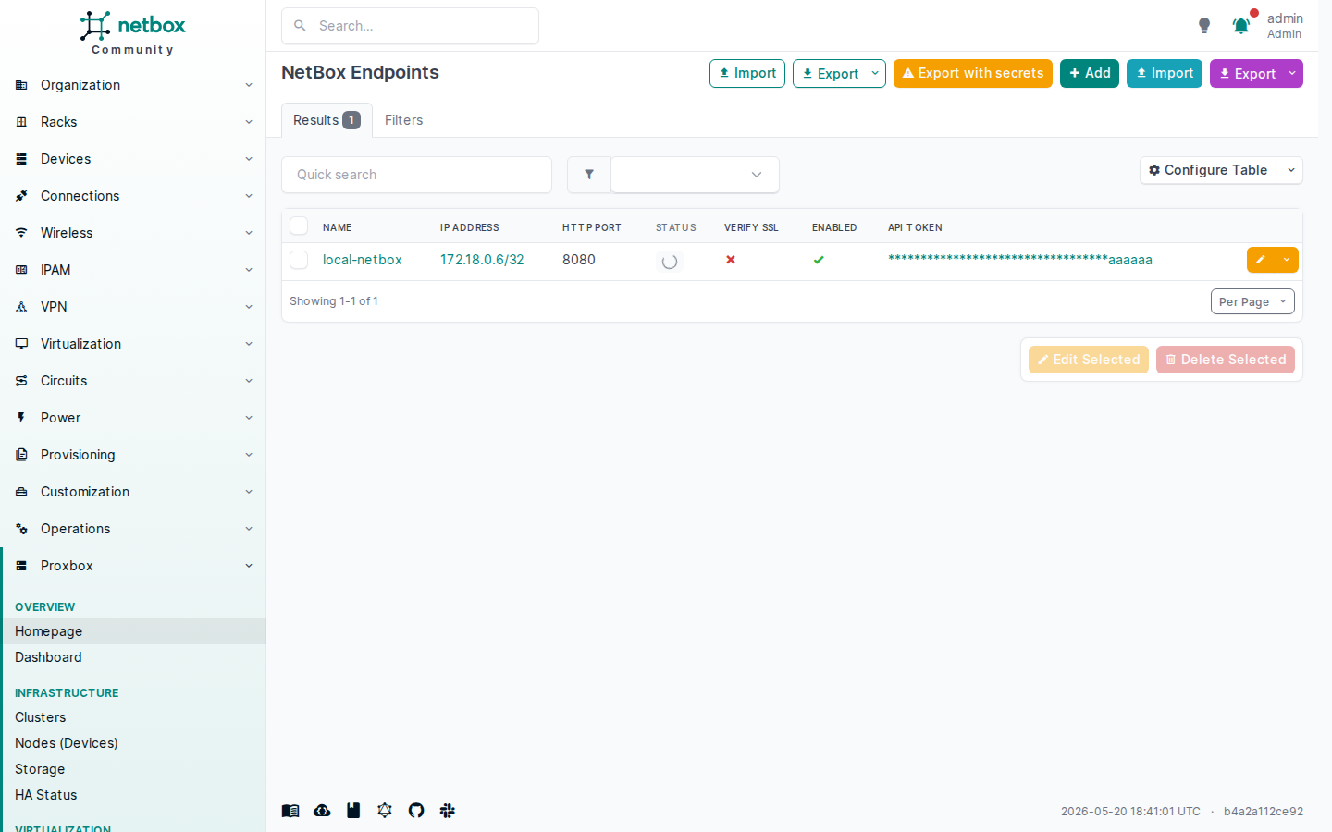Open HA Status menu item
The image size is (1332, 832).
coord(133,795)
